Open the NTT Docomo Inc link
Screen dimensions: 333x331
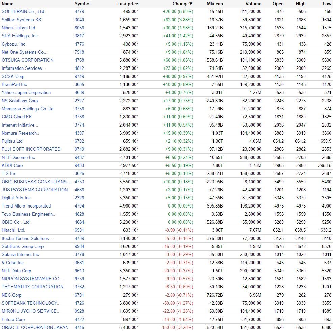[18, 157]
